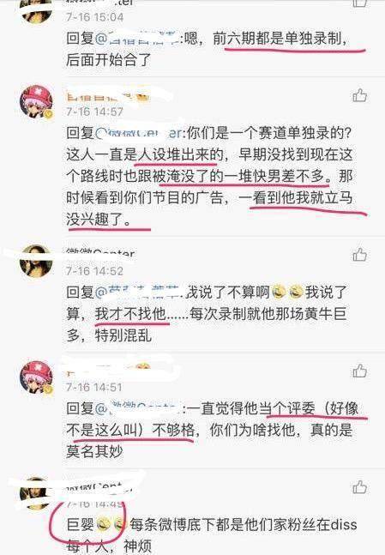Screen dimensions: 385x555
Task: Open Chopper avatar on the 14:57 comment
Action: tap(36, 101)
